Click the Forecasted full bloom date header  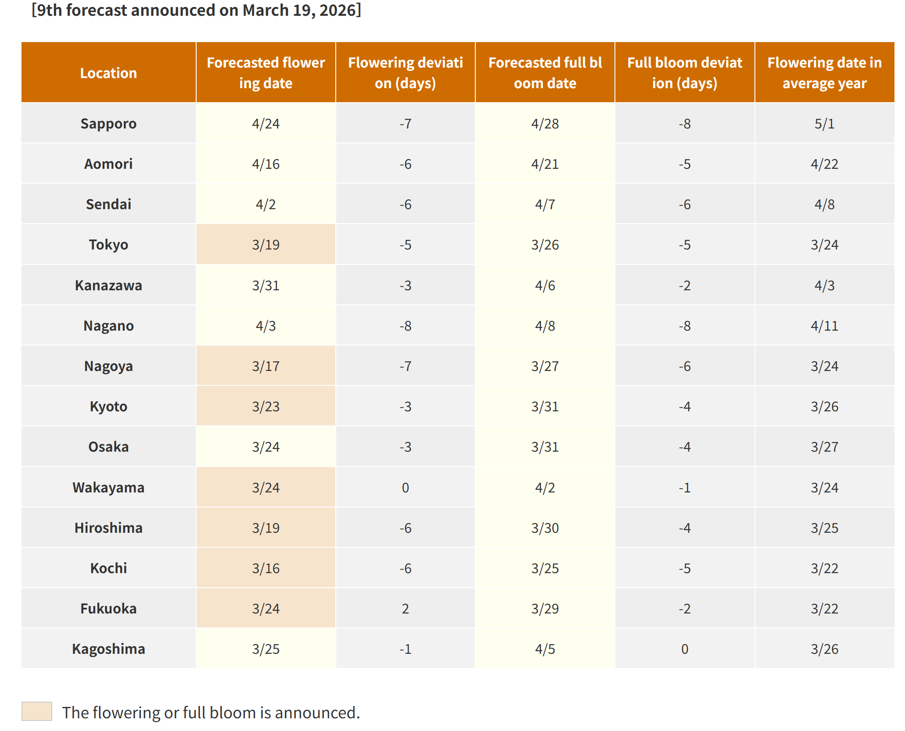[x=545, y=73]
